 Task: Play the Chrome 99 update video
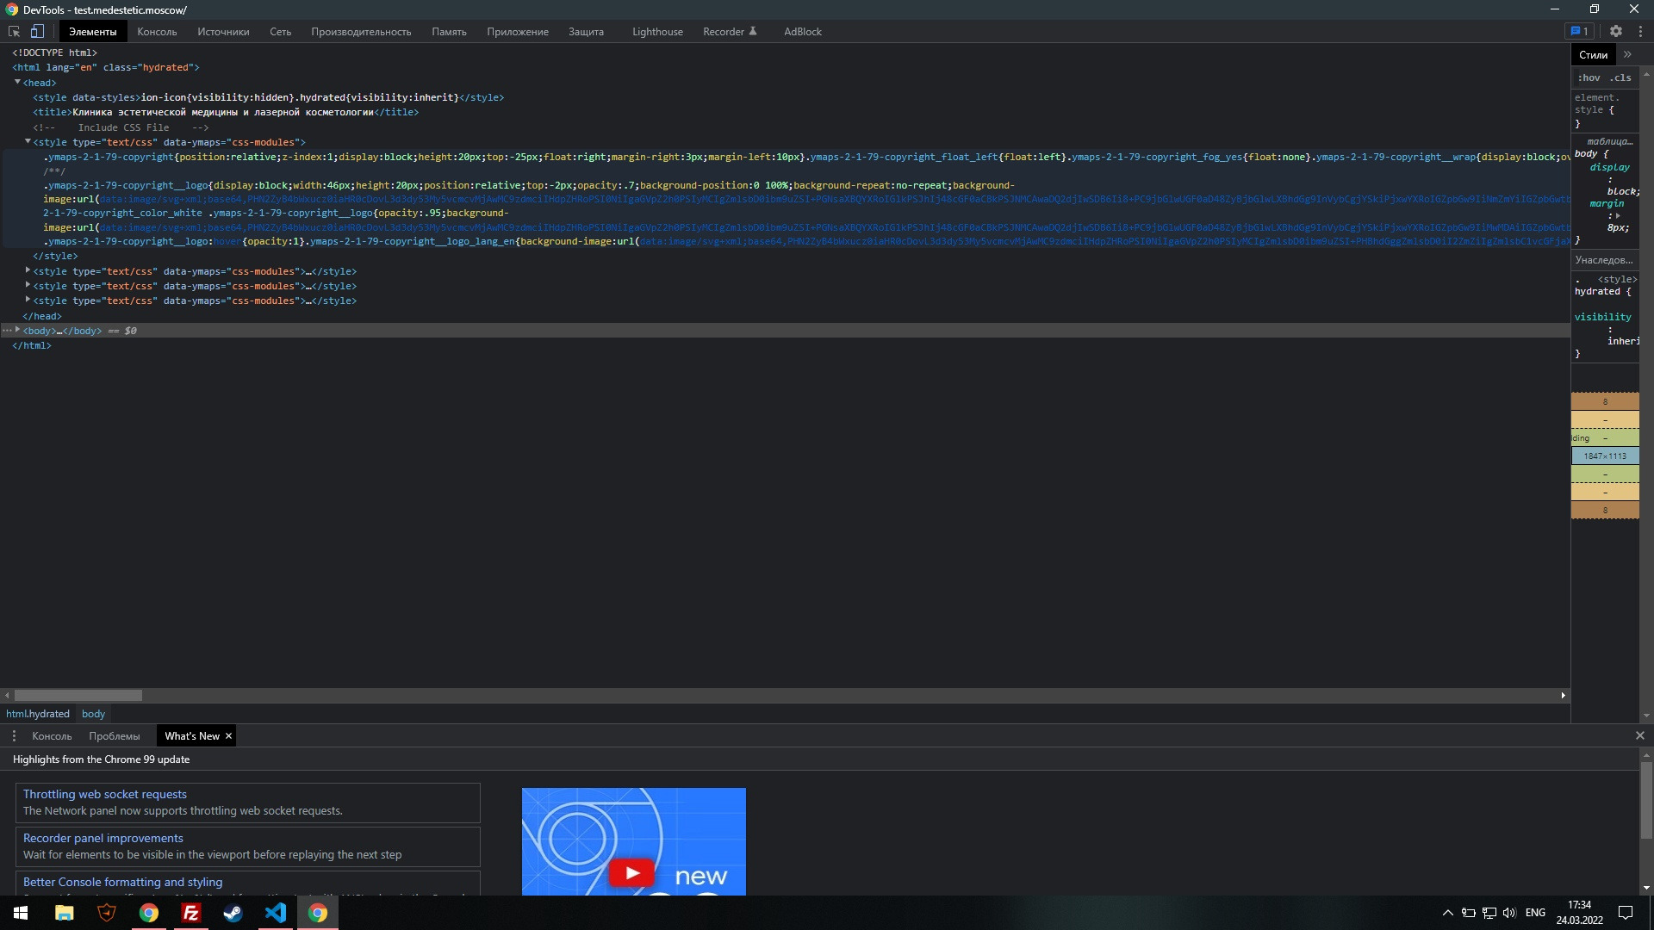coord(631,872)
